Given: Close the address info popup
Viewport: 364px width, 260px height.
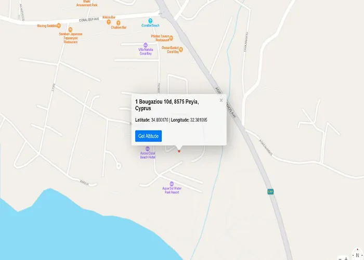Looking at the screenshot, I should [221, 100].
